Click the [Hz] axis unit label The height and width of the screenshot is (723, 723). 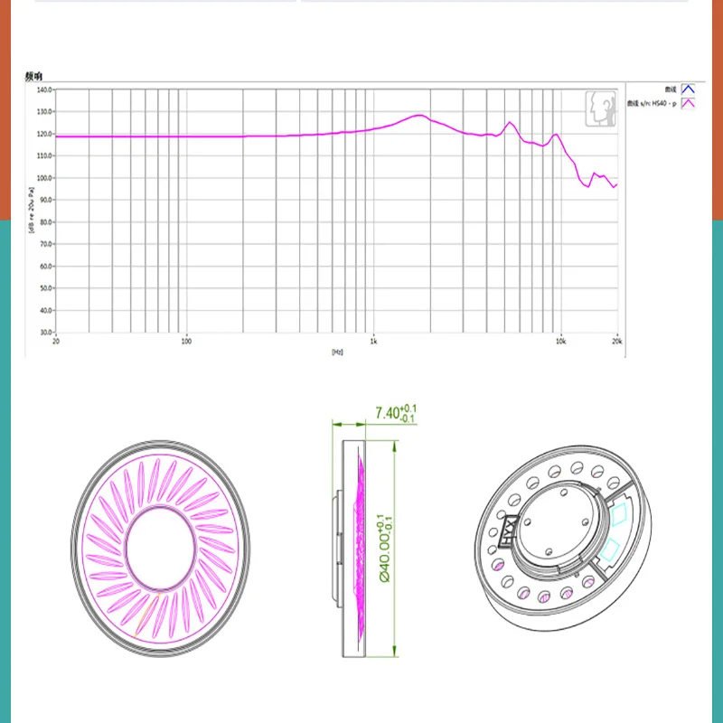337,352
